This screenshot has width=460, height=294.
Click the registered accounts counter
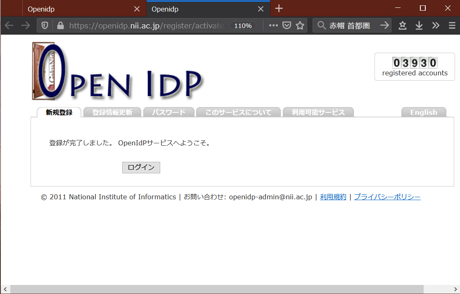coord(415,67)
